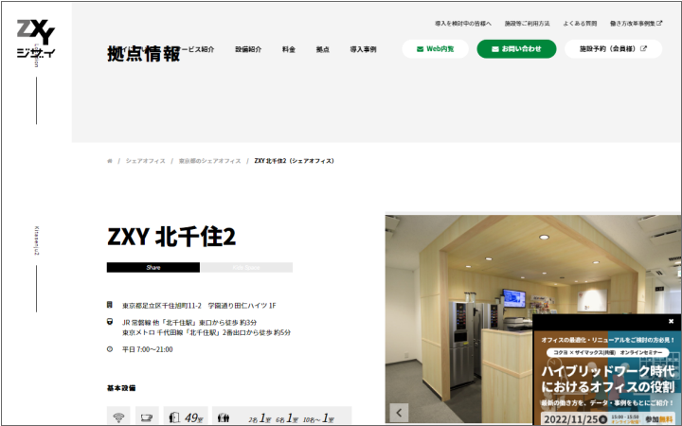Screen dimensions: 682x426
Task: Click ZXY 北千住2 heading
Action: 171,237
